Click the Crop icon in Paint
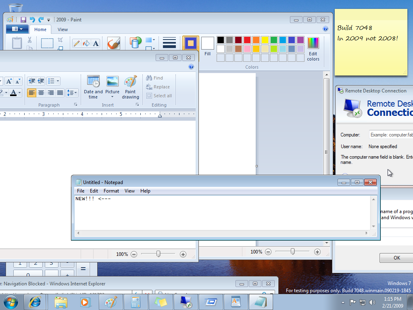Image resolution: width=413 pixels, height=310 pixels. [60, 40]
